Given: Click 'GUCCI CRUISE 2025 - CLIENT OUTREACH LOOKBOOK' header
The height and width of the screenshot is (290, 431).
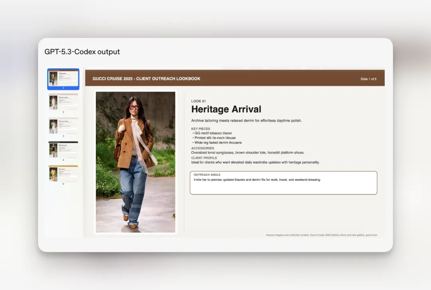Looking at the screenshot, I should click(x=146, y=79).
